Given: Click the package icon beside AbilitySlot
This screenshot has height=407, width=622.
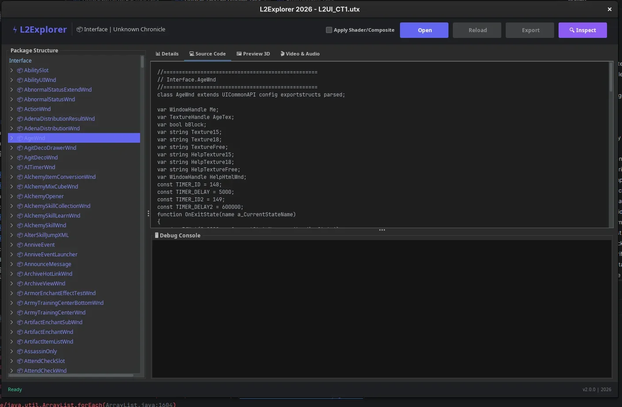Looking at the screenshot, I should pos(20,70).
